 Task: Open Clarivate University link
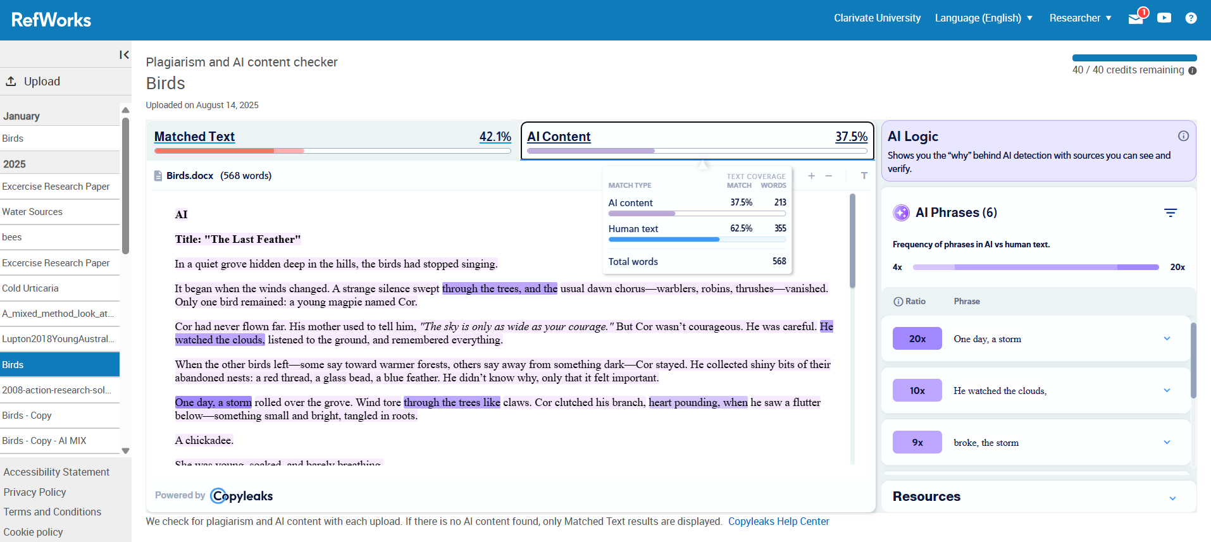pyautogui.click(x=877, y=18)
